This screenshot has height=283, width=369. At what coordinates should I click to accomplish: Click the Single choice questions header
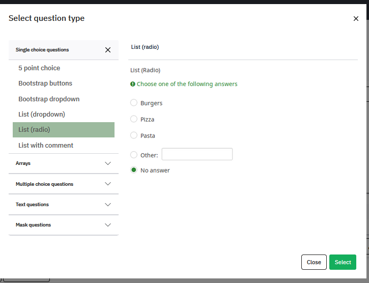(x=64, y=50)
